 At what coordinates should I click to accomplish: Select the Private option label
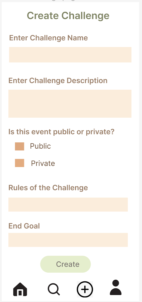point(43,163)
